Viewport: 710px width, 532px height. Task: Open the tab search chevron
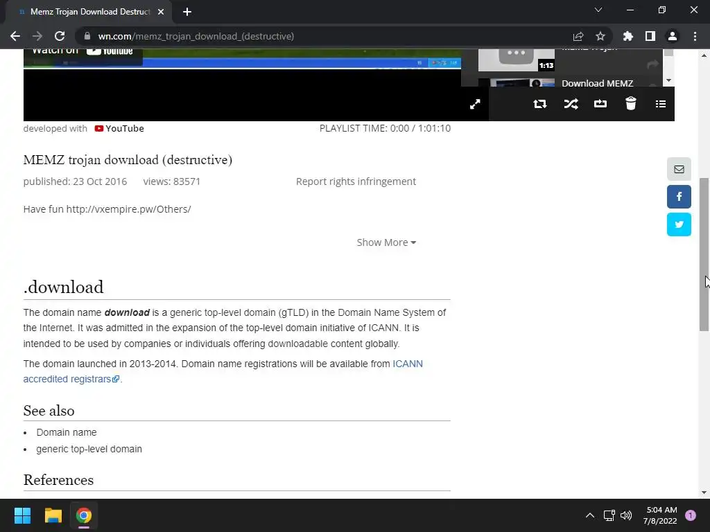point(598,10)
